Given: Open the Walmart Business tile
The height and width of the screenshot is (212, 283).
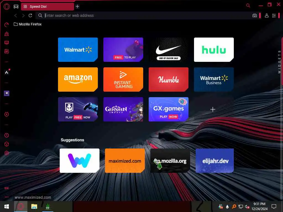Looking at the screenshot, I should [x=214, y=79].
